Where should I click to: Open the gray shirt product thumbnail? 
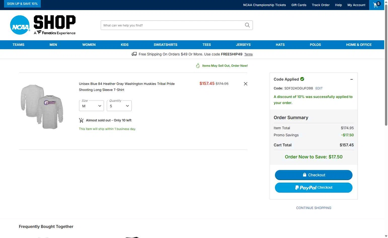pyautogui.click(x=42, y=107)
